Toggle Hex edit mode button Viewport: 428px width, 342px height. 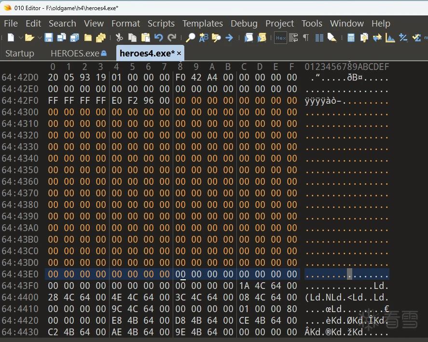click(281, 38)
